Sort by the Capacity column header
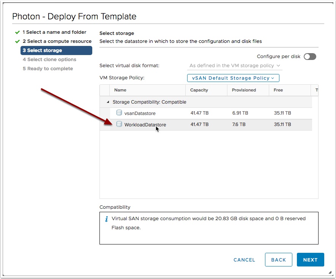336x279 pixels. click(206, 90)
